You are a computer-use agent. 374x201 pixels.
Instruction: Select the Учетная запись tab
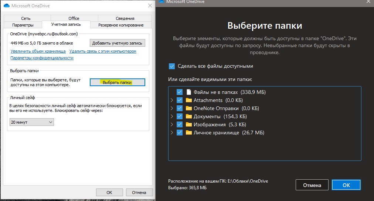[66, 24]
